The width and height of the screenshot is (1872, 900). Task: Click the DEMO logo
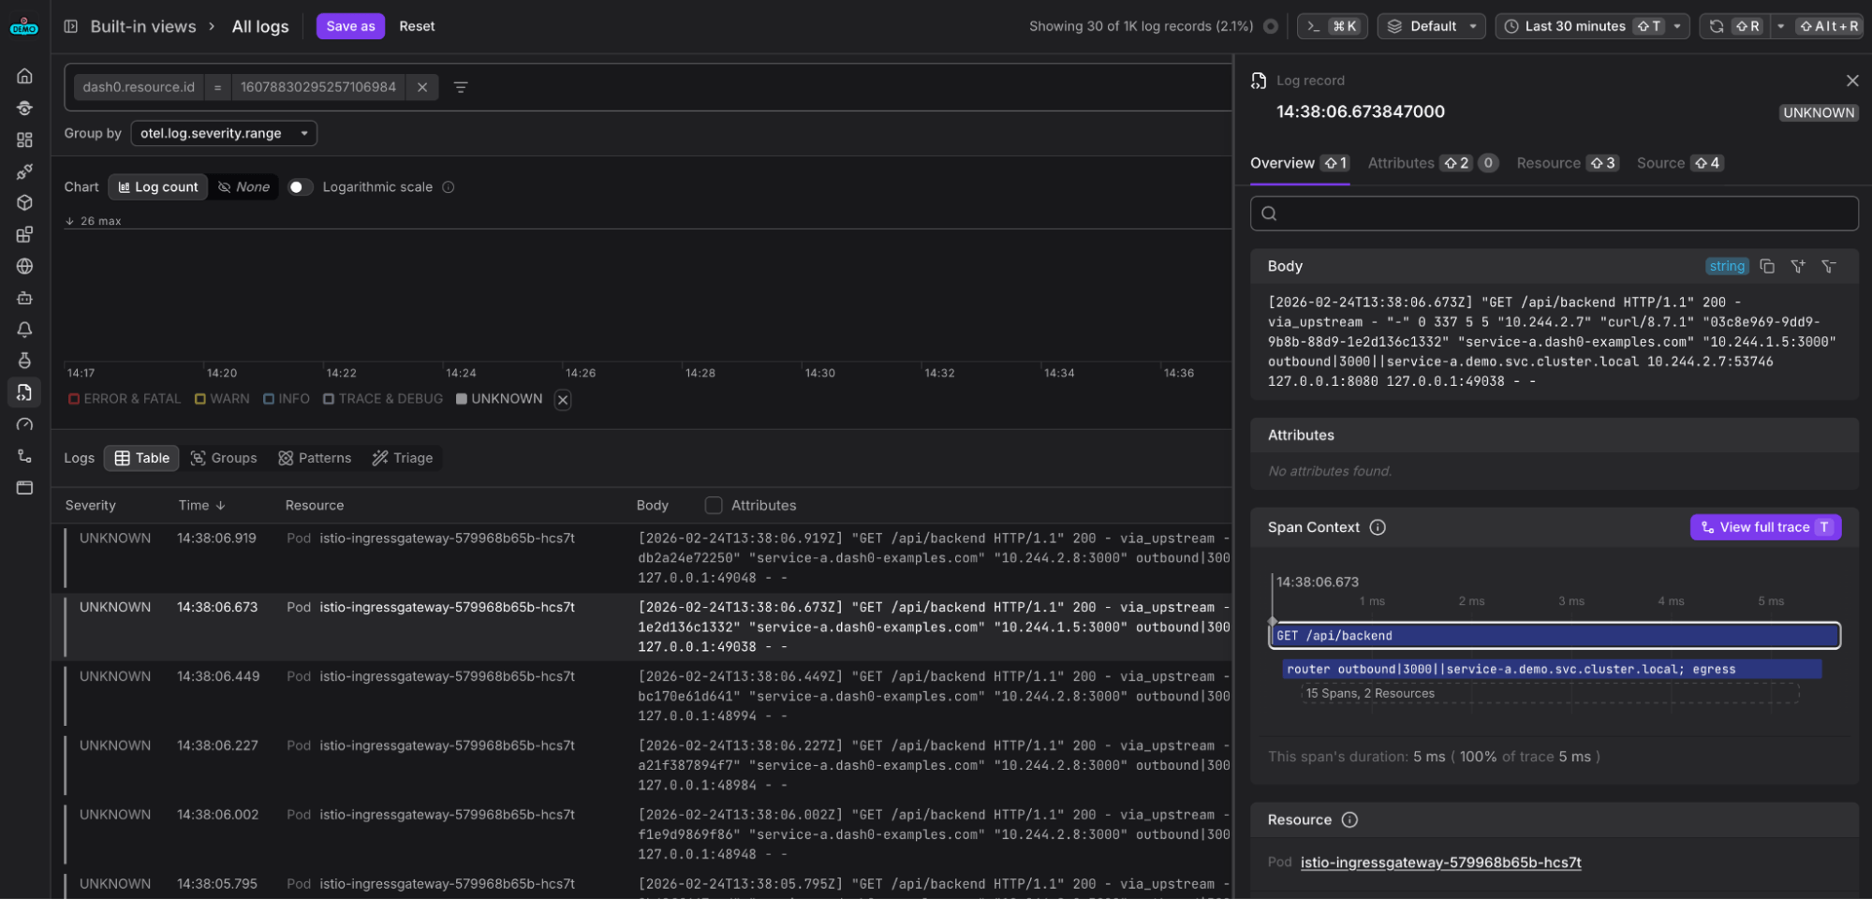[x=24, y=27]
